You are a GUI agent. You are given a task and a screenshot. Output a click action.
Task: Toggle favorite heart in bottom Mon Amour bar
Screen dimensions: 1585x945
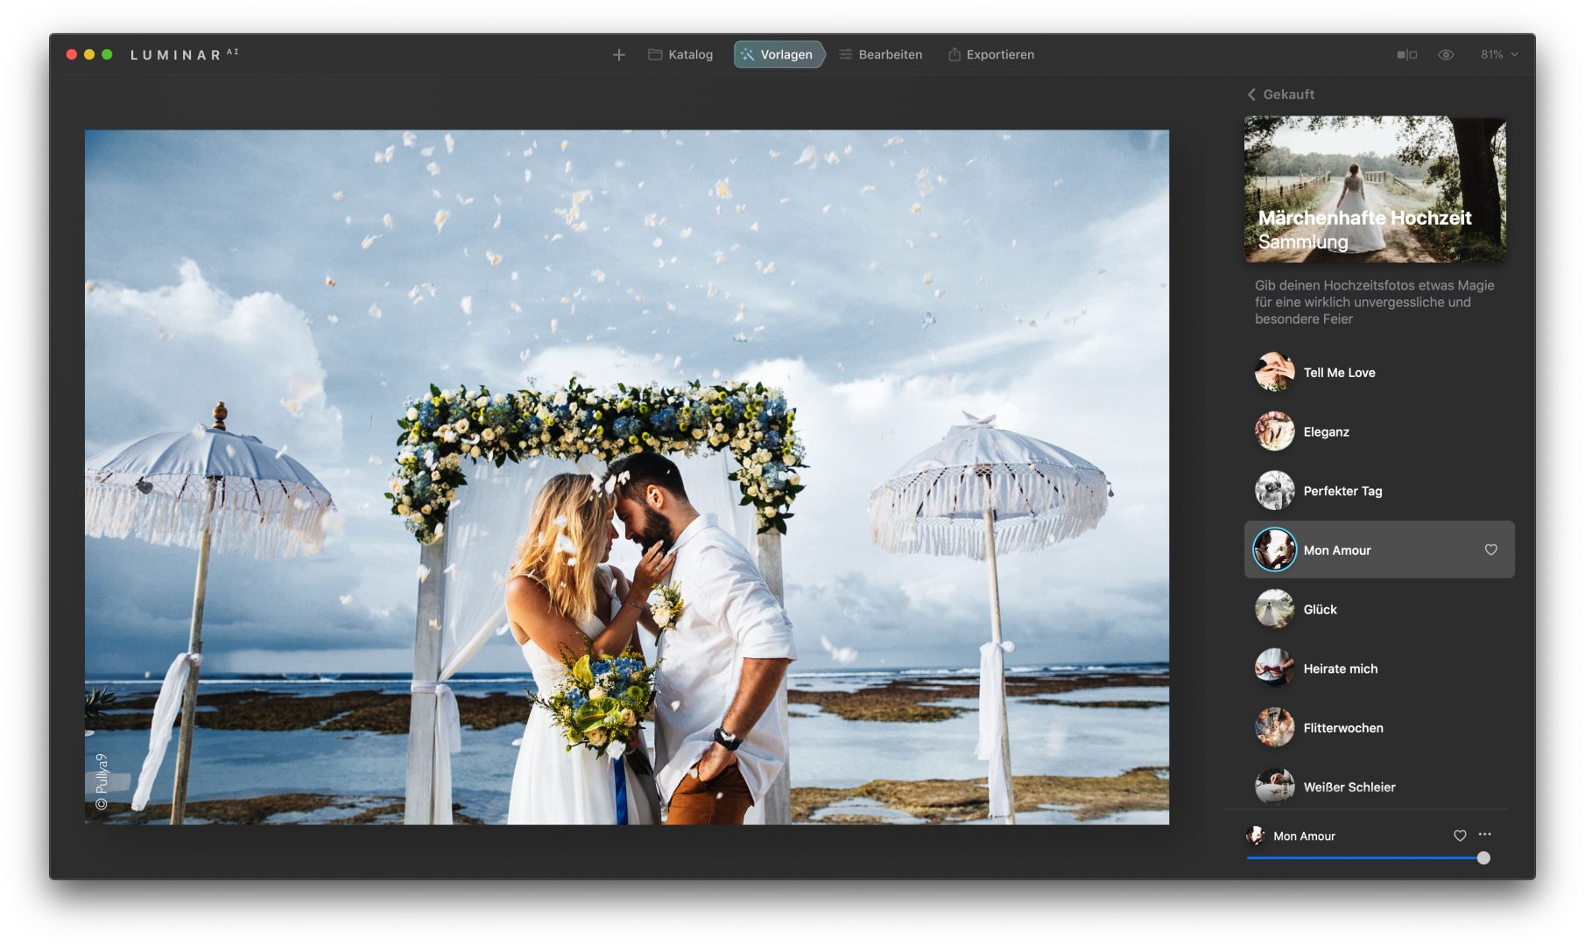coord(1460,836)
